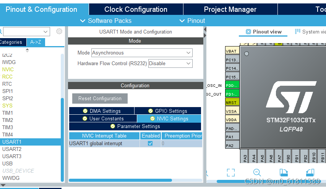
Task: Click the Parameter Settings check status icon
Action: click(113, 126)
